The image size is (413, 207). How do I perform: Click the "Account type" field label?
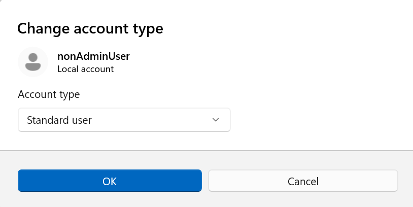49,94
